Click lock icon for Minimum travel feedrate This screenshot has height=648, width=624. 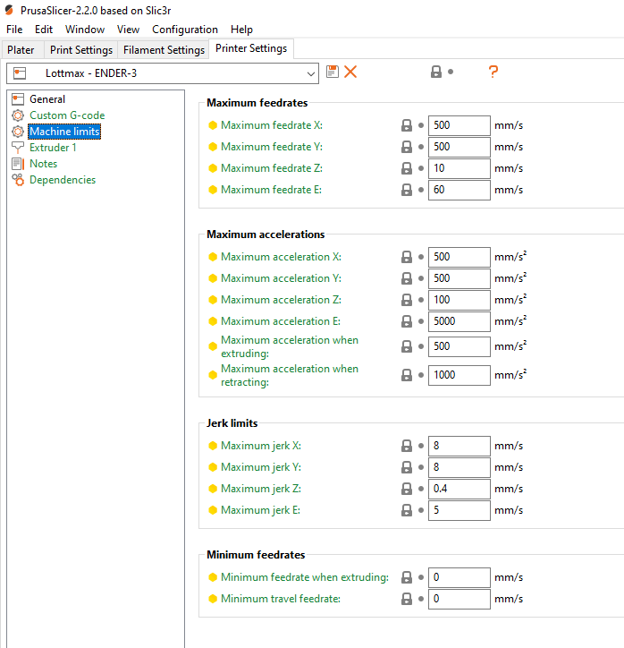tap(407, 599)
